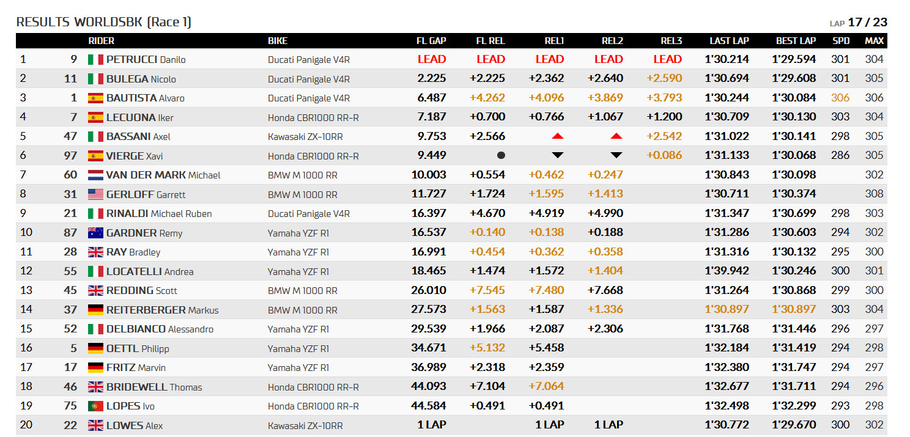This screenshot has height=437, width=910.
Task: Click the LAP 17 / 23 counter
Action: (x=859, y=23)
